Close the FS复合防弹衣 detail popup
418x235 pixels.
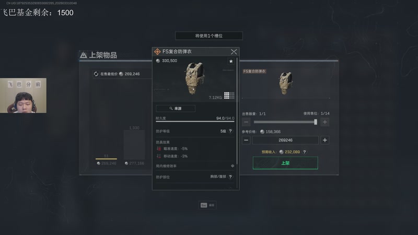pos(234,52)
